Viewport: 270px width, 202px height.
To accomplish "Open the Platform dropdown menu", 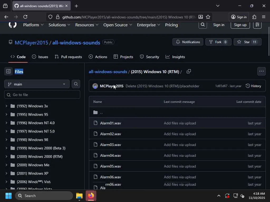I will point(33,25).
